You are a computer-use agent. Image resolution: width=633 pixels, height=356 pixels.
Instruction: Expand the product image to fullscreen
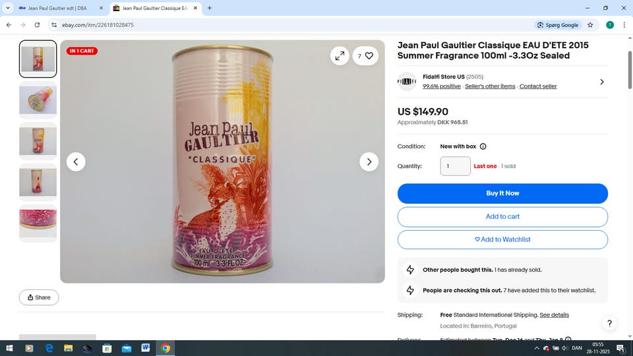pos(340,55)
